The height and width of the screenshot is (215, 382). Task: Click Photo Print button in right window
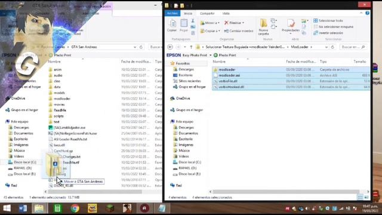tap(224, 56)
